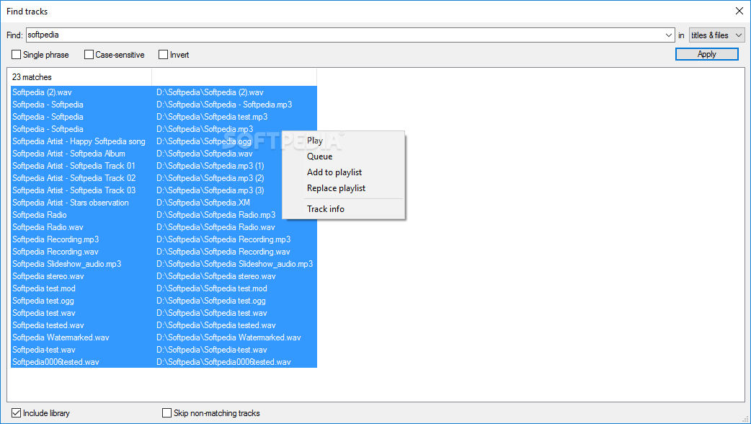This screenshot has width=751, height=424.
Task: Select the Softpedia Recording.wav title
Action: pos(55,252)
